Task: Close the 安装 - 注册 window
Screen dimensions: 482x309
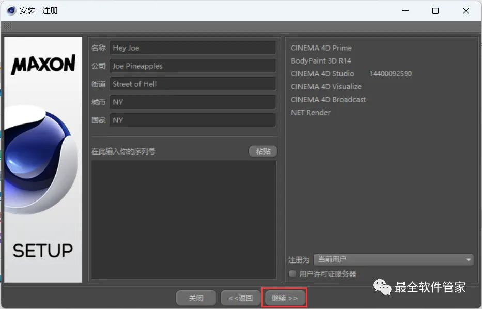Action: 465,11
